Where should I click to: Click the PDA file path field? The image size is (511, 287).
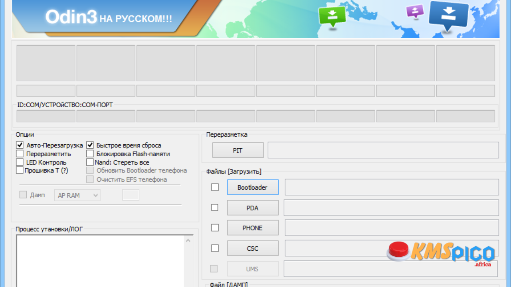click(392, 208)
